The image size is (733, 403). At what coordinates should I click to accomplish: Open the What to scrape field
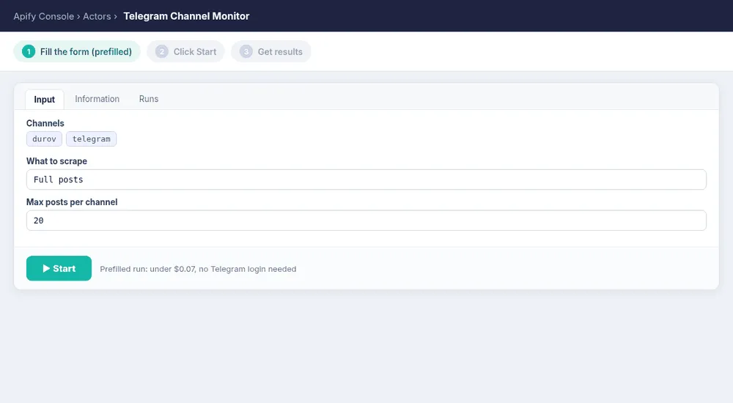coord(366,180)
